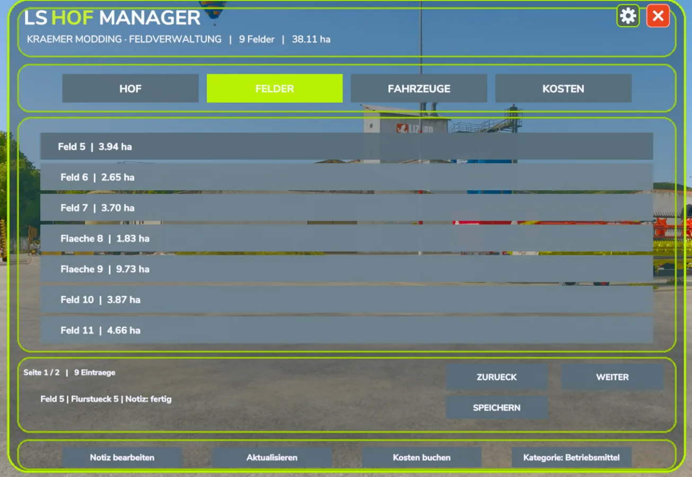Switch to the HOF tab
Screen dimensions: 692x477
[x=130, y=89]
